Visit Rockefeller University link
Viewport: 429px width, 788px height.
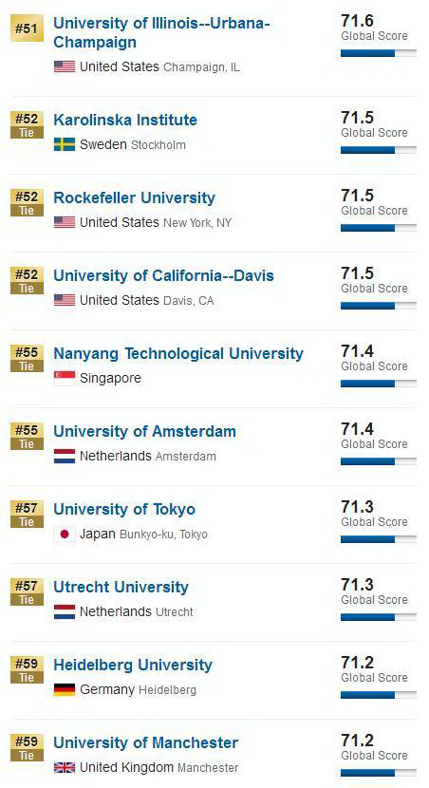134,198
